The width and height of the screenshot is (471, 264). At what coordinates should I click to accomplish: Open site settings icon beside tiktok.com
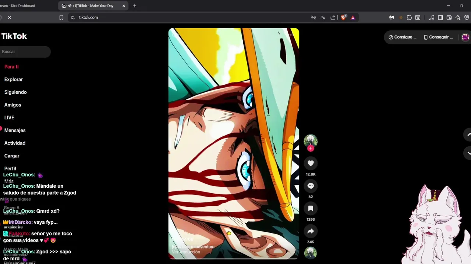tap(72, 17)
